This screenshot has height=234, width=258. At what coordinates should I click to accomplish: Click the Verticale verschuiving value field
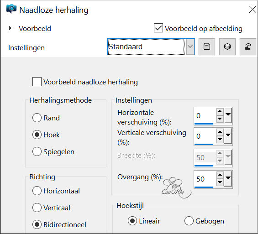coord(205,136)
